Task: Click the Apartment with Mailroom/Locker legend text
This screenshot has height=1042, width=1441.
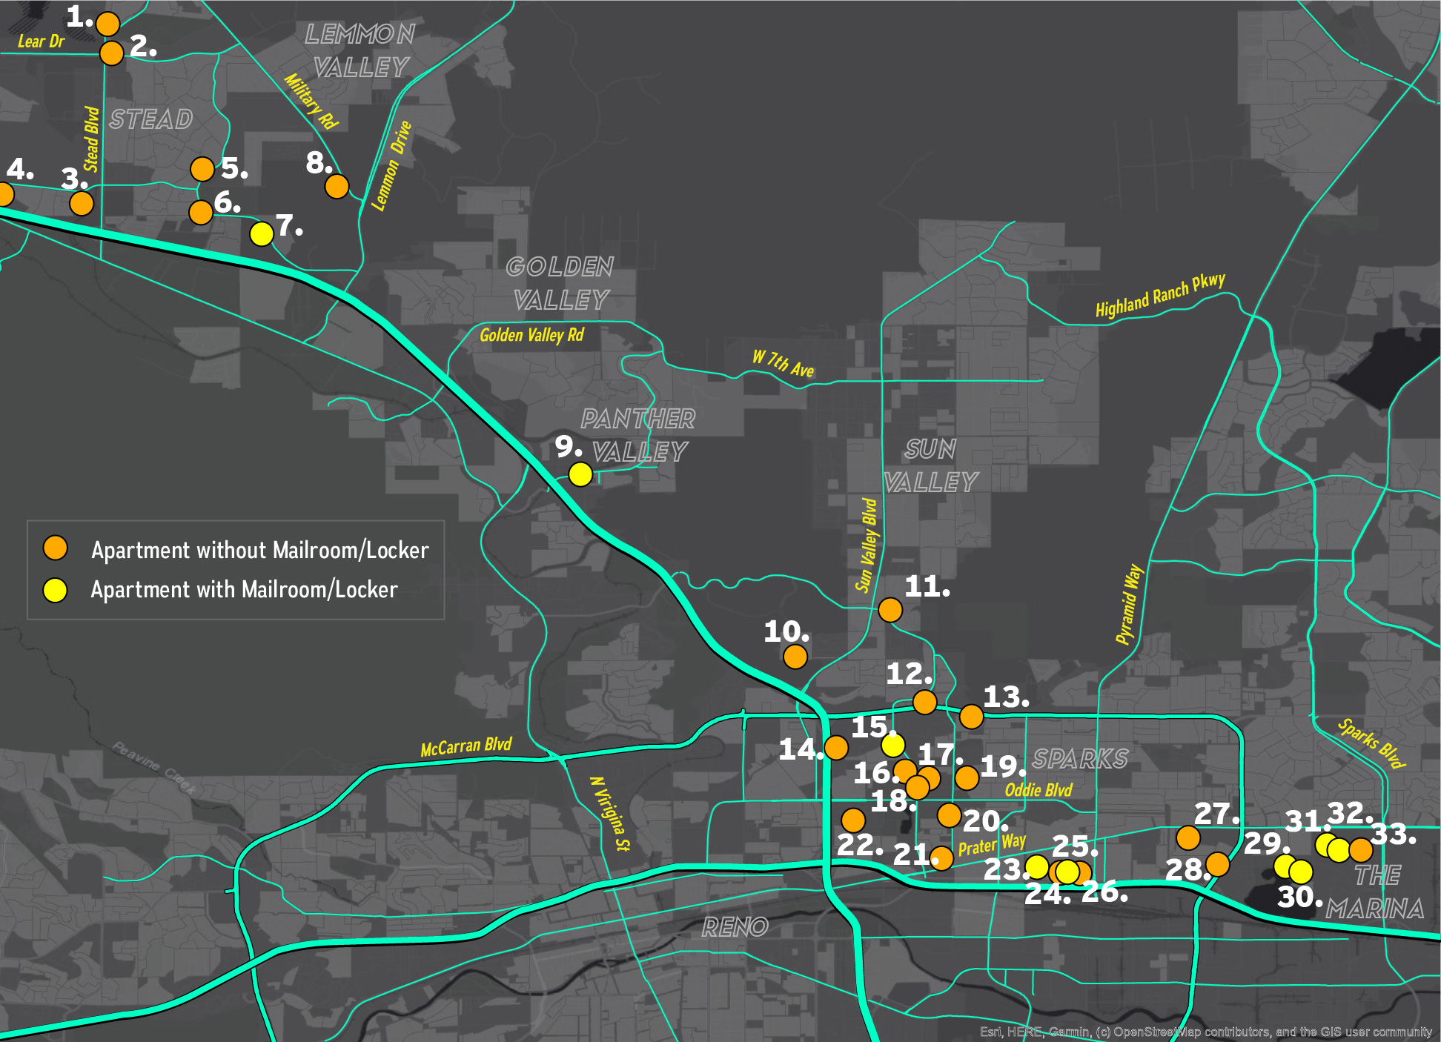Action: coord(244,590)
